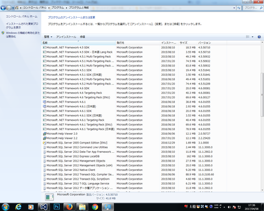Click the scrollbar up arrow
The height and width of the screenshot is (211, 264).
click(262, 42)
